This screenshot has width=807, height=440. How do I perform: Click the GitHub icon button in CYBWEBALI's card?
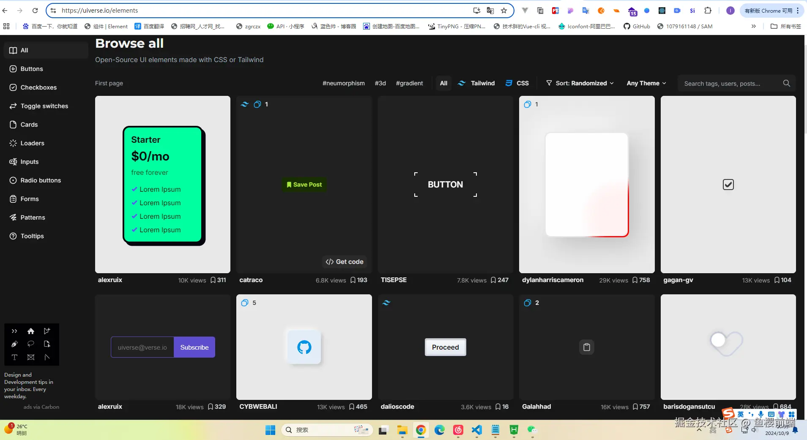point(304,347)
